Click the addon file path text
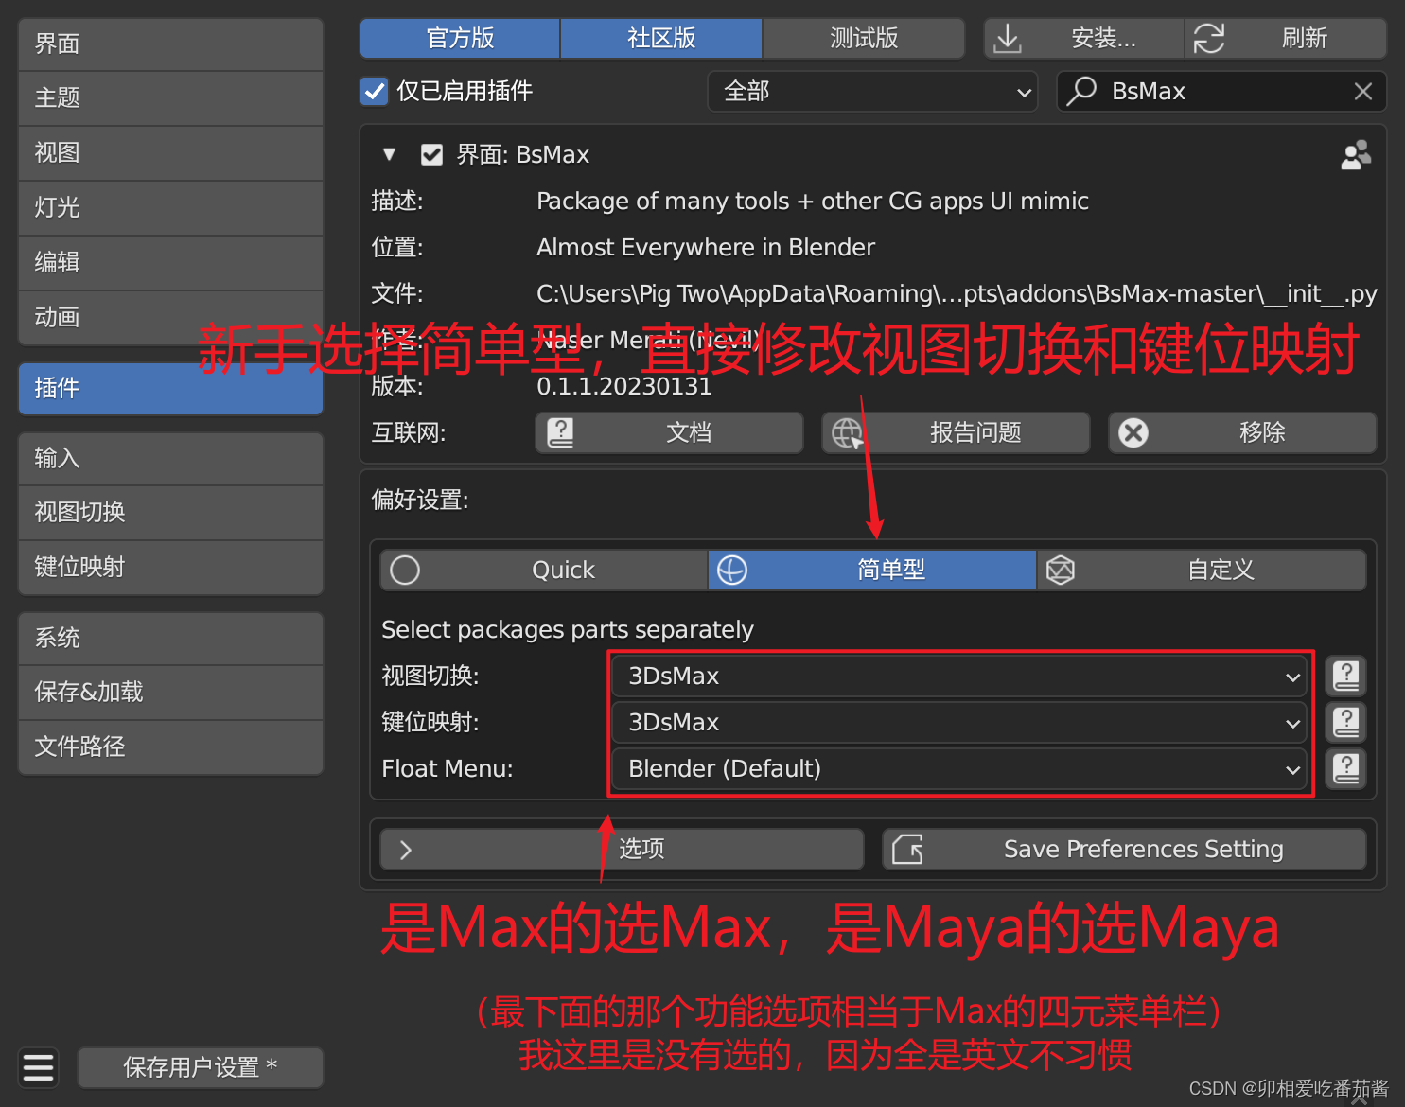Screen dimensions: 1405x1107 [957, 294]
